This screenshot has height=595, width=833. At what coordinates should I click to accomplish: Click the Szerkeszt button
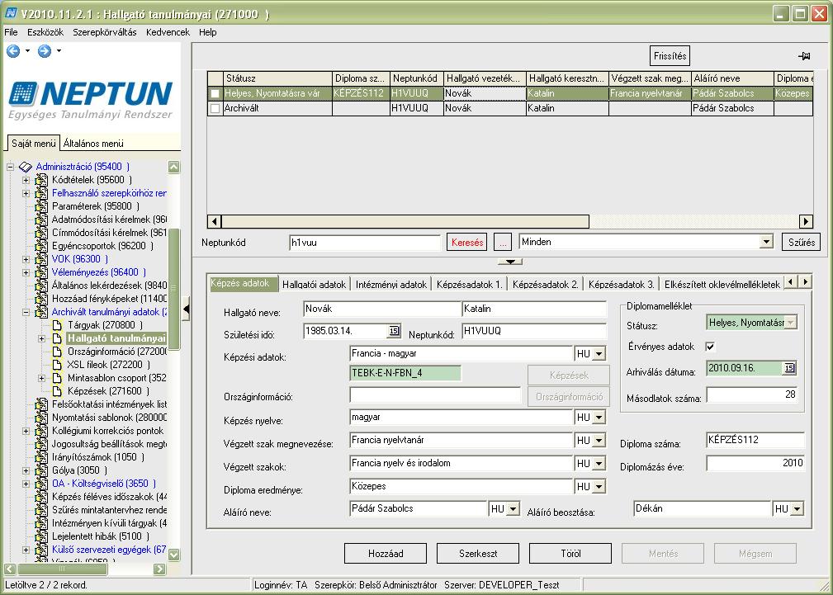(478, 553)
